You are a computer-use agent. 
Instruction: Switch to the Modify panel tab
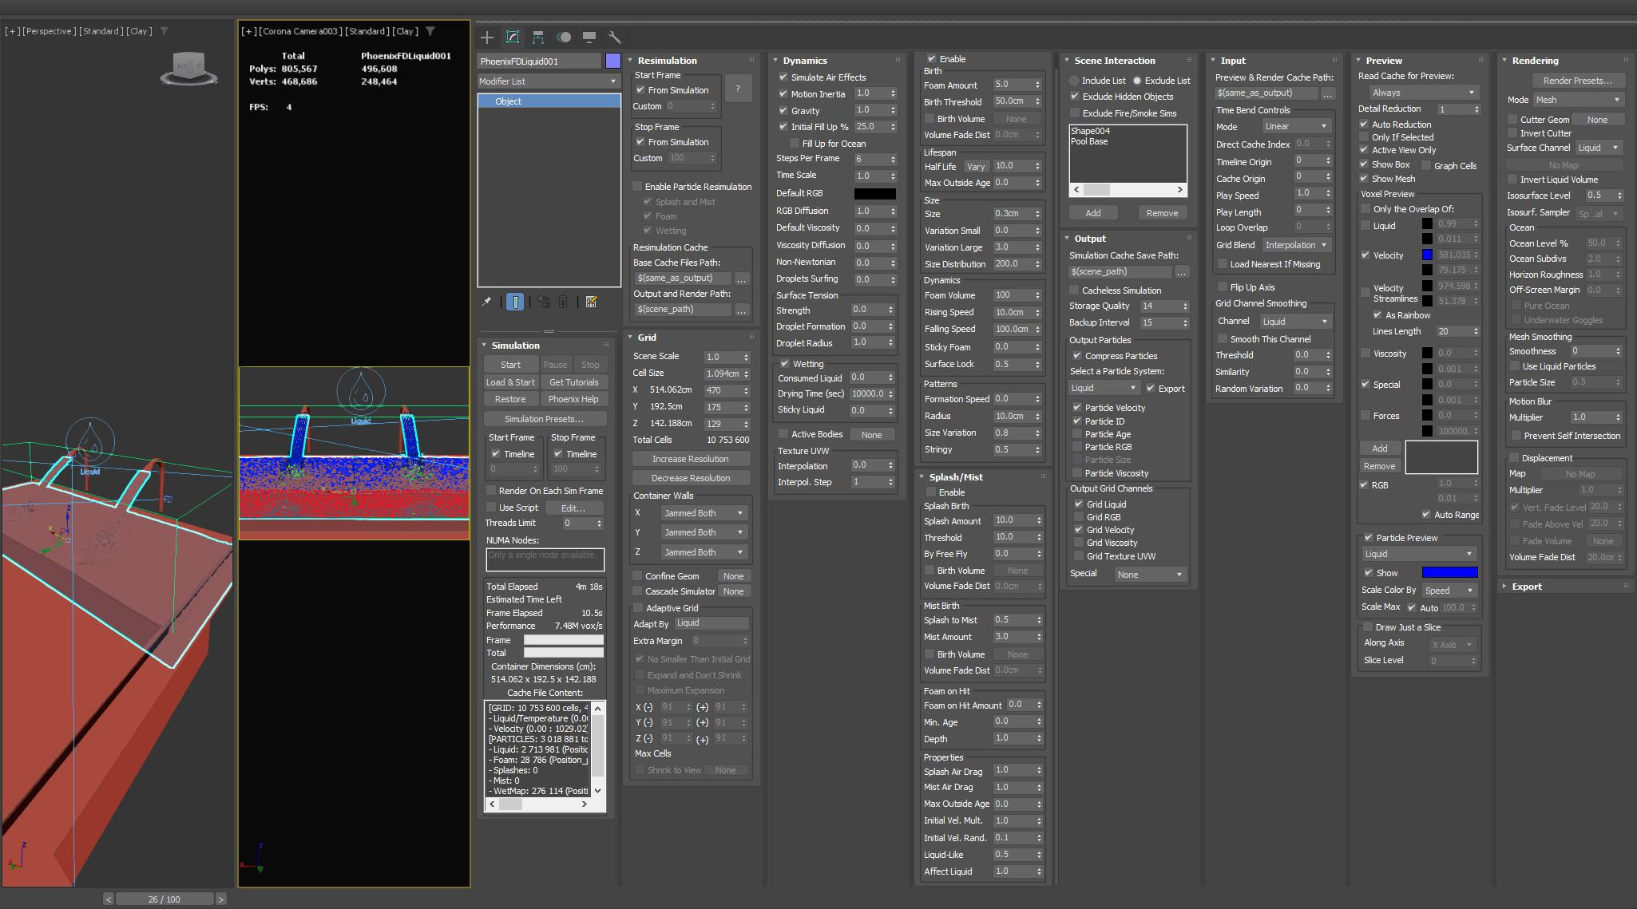pyautogui.click(x=513, y=38)
